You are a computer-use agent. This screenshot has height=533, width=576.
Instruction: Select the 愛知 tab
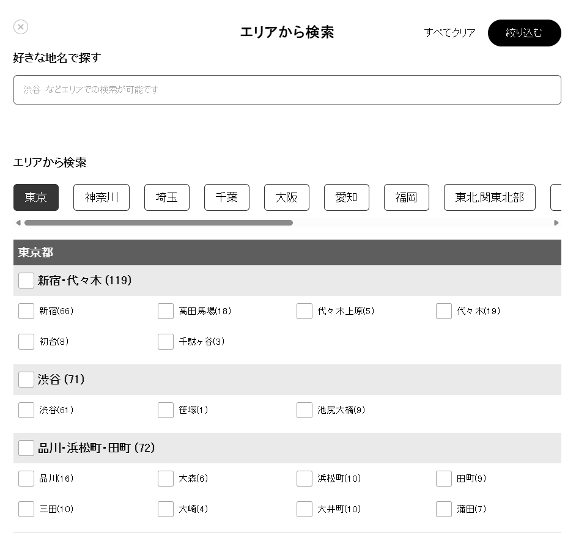[x=347, y=197]
